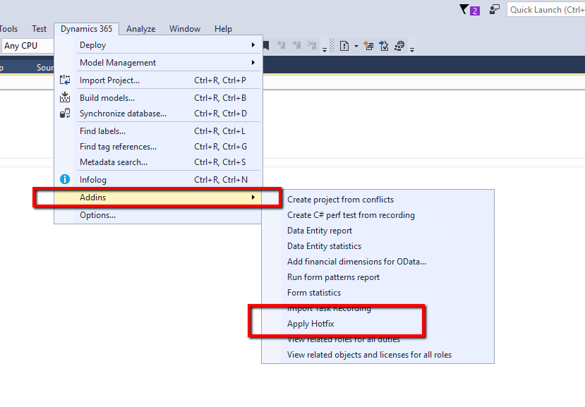Open the Any CPU platform combo box

[x=28, y=46]
